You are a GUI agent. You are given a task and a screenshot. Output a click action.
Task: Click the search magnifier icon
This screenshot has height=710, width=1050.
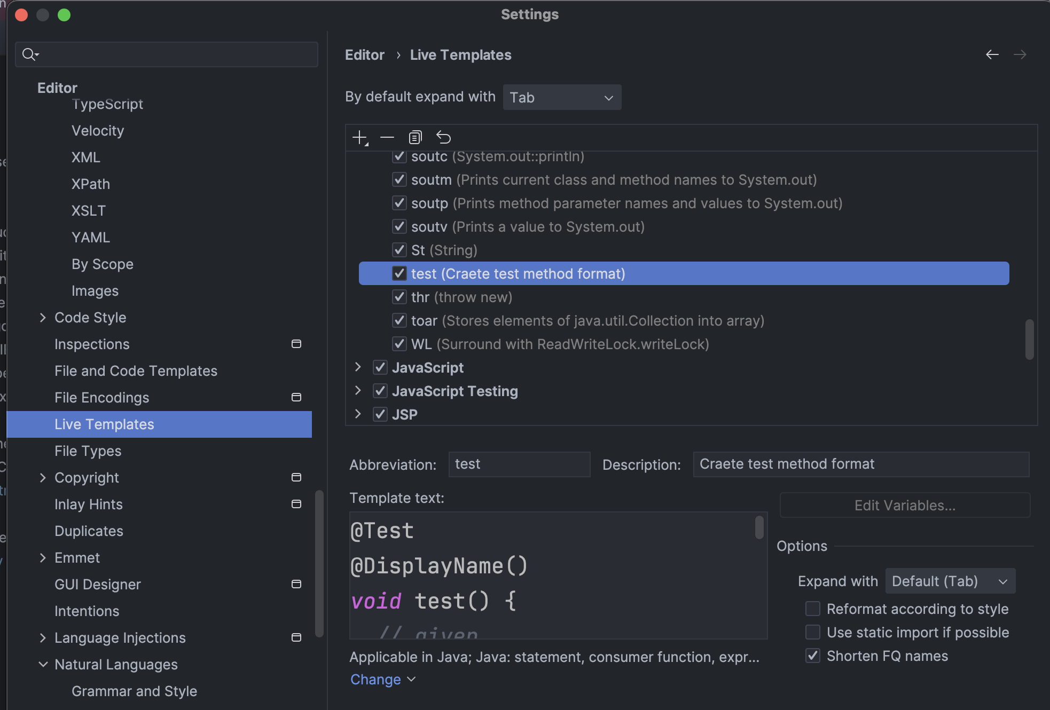pos(29,54)
